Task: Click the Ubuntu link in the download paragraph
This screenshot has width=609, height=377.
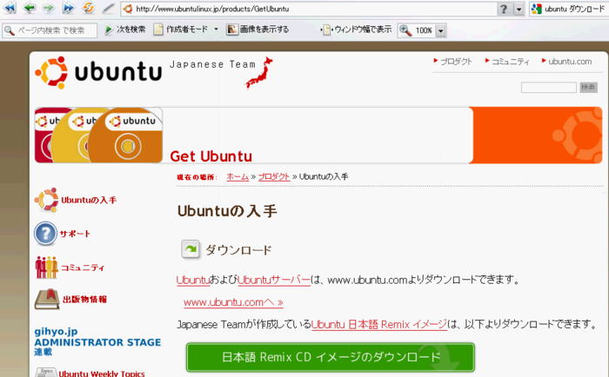Action: tap(192, 280)
